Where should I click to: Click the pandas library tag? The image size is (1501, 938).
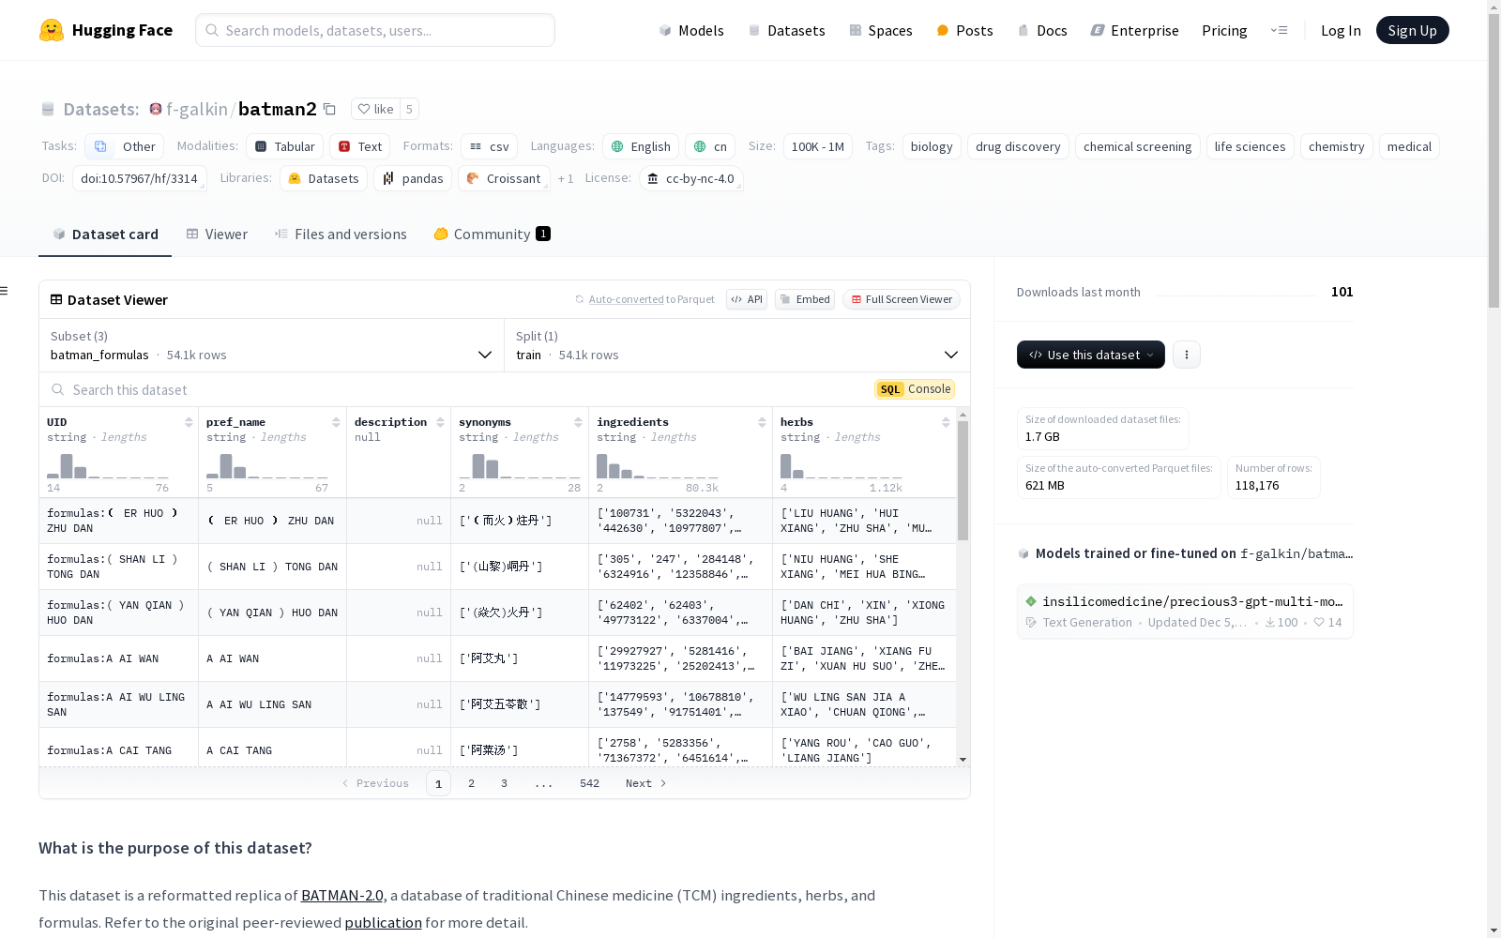pyautogui.click(x=413, y=178)
